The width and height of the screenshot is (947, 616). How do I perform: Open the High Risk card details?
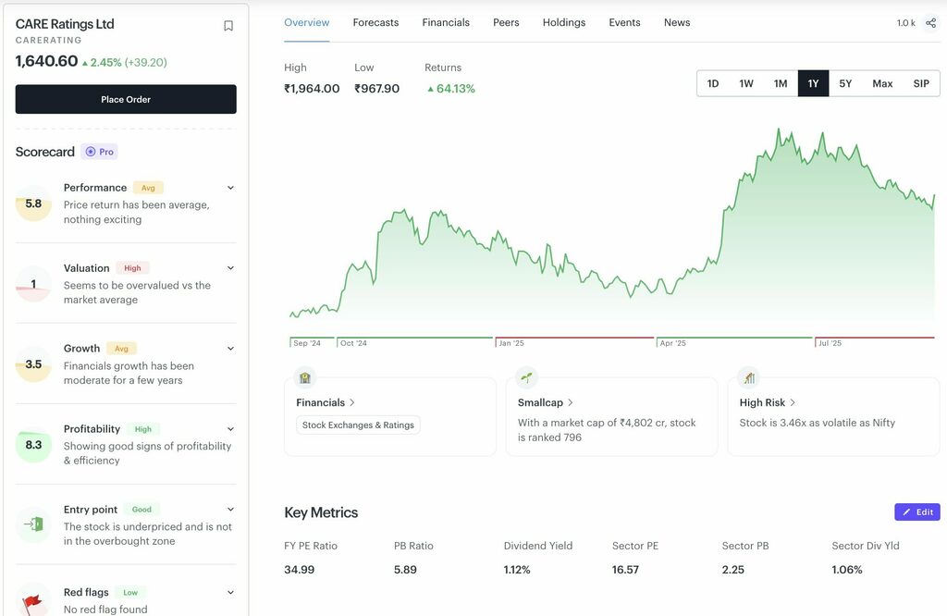coord(768,403)
